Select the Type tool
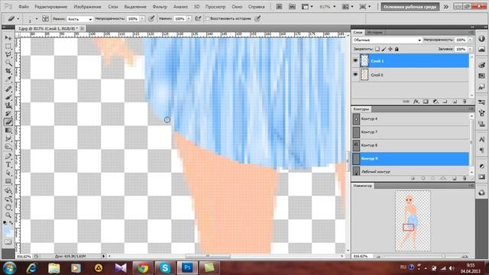Viewport: 489px width, 275px height. 8,165
